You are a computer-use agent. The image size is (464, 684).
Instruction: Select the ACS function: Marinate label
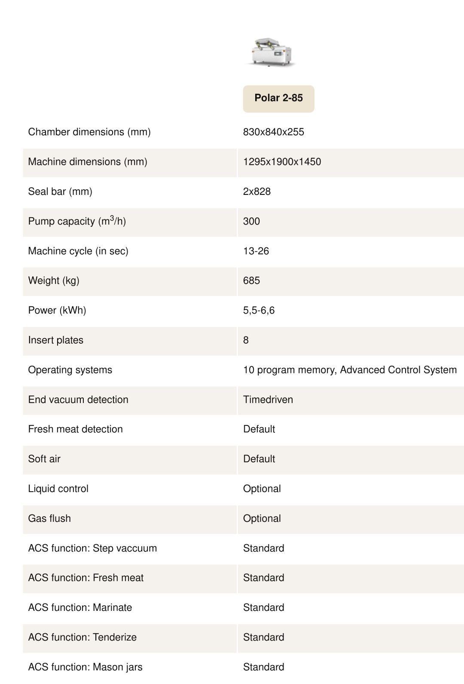(80, 607)
